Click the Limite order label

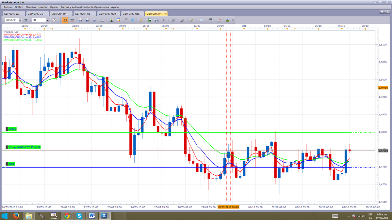coord(12,129)
